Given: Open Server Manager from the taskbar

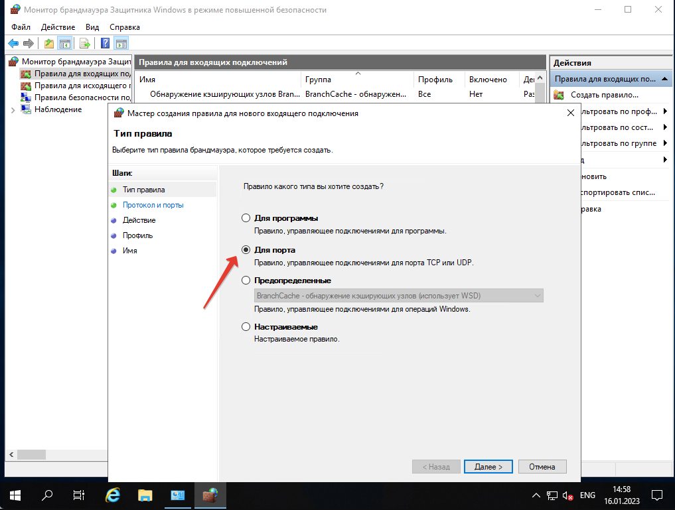Looking at the screenshot, I should 178,496.
